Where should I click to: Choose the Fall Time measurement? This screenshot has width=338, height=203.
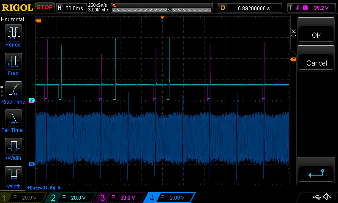pos(13,118)
